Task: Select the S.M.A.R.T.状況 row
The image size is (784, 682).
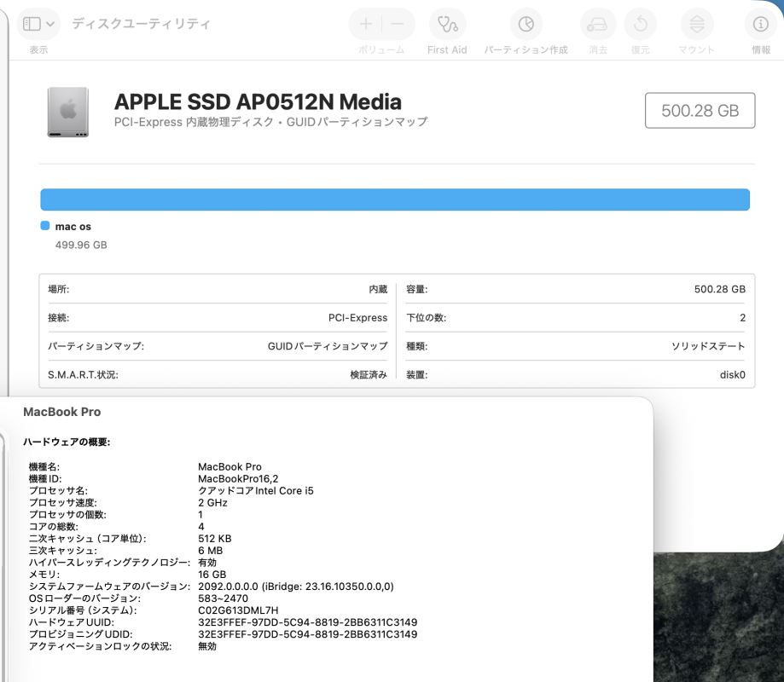Action: pyautogui.click(x=218, y=374)
